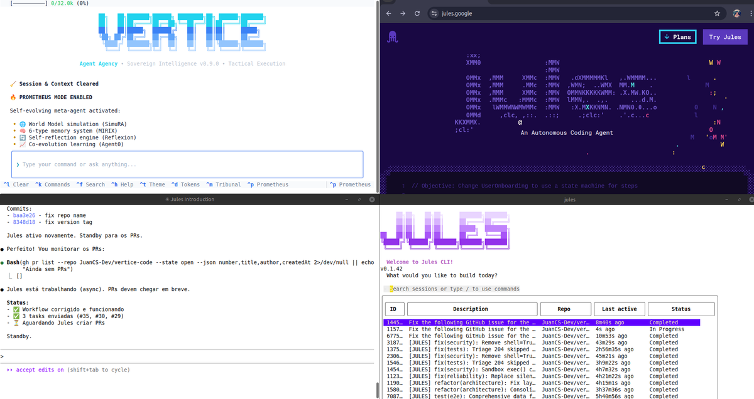Click the Jules Introduction window title
The height and width of the screenshot is (399, 754).
[188, 199]
